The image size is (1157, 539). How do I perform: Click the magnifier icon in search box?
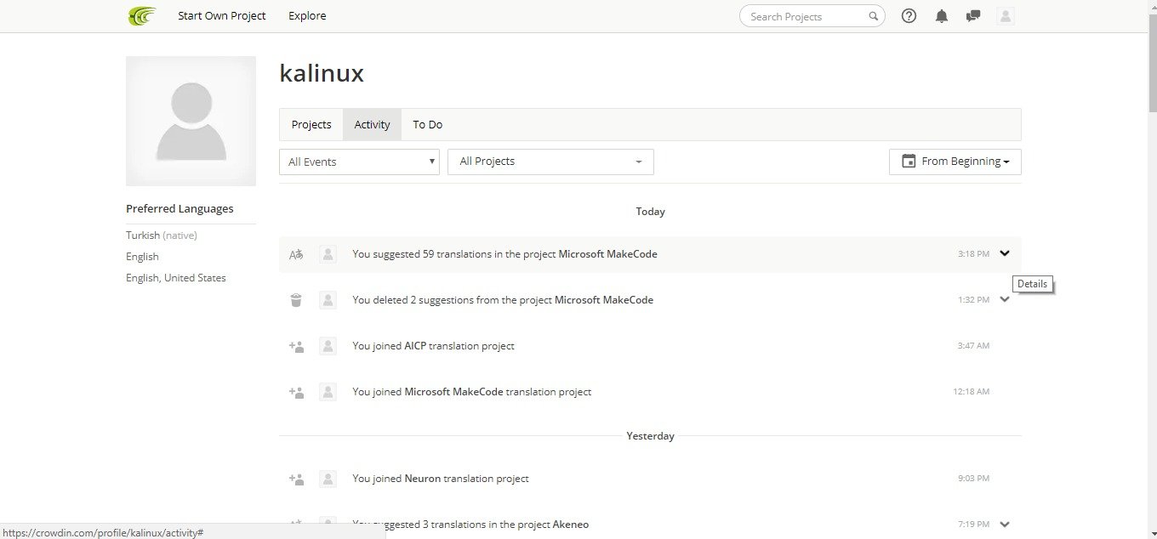(873, 16)
